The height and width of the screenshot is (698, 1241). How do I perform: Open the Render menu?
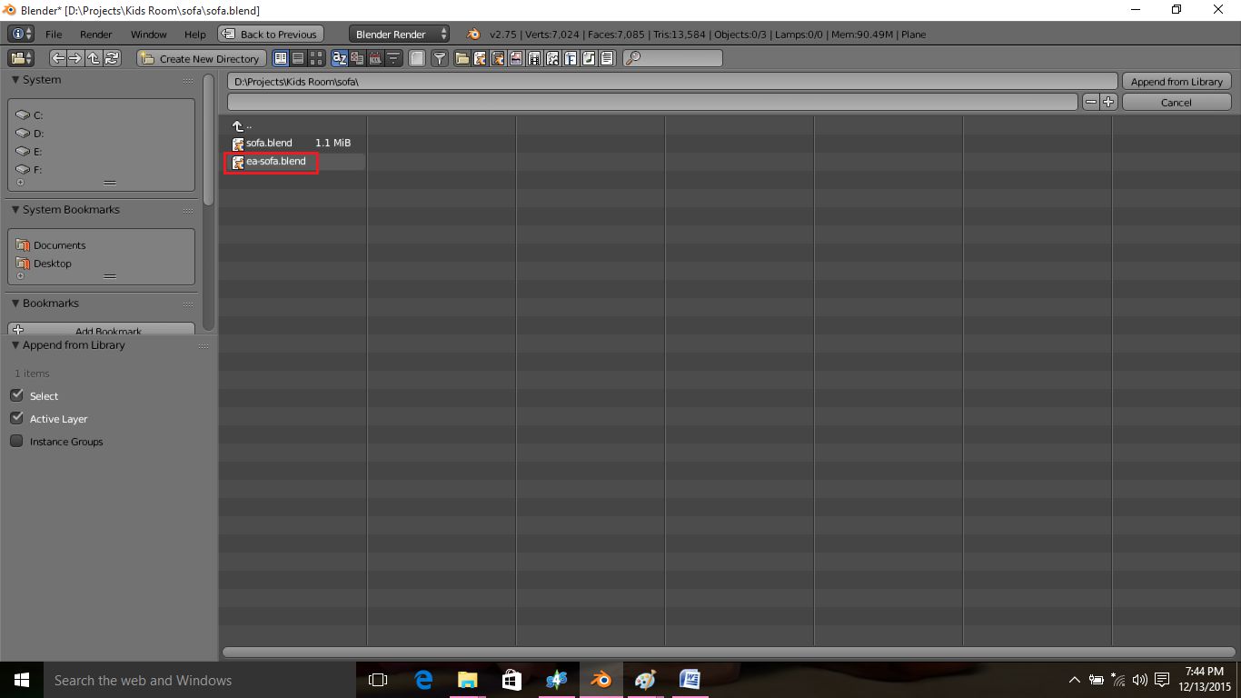pyautogui.click(x=96, y=35)
